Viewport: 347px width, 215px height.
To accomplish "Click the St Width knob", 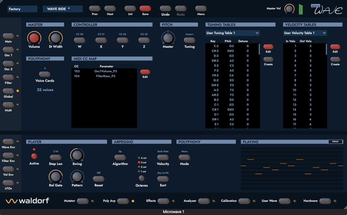I will point(56,38).
